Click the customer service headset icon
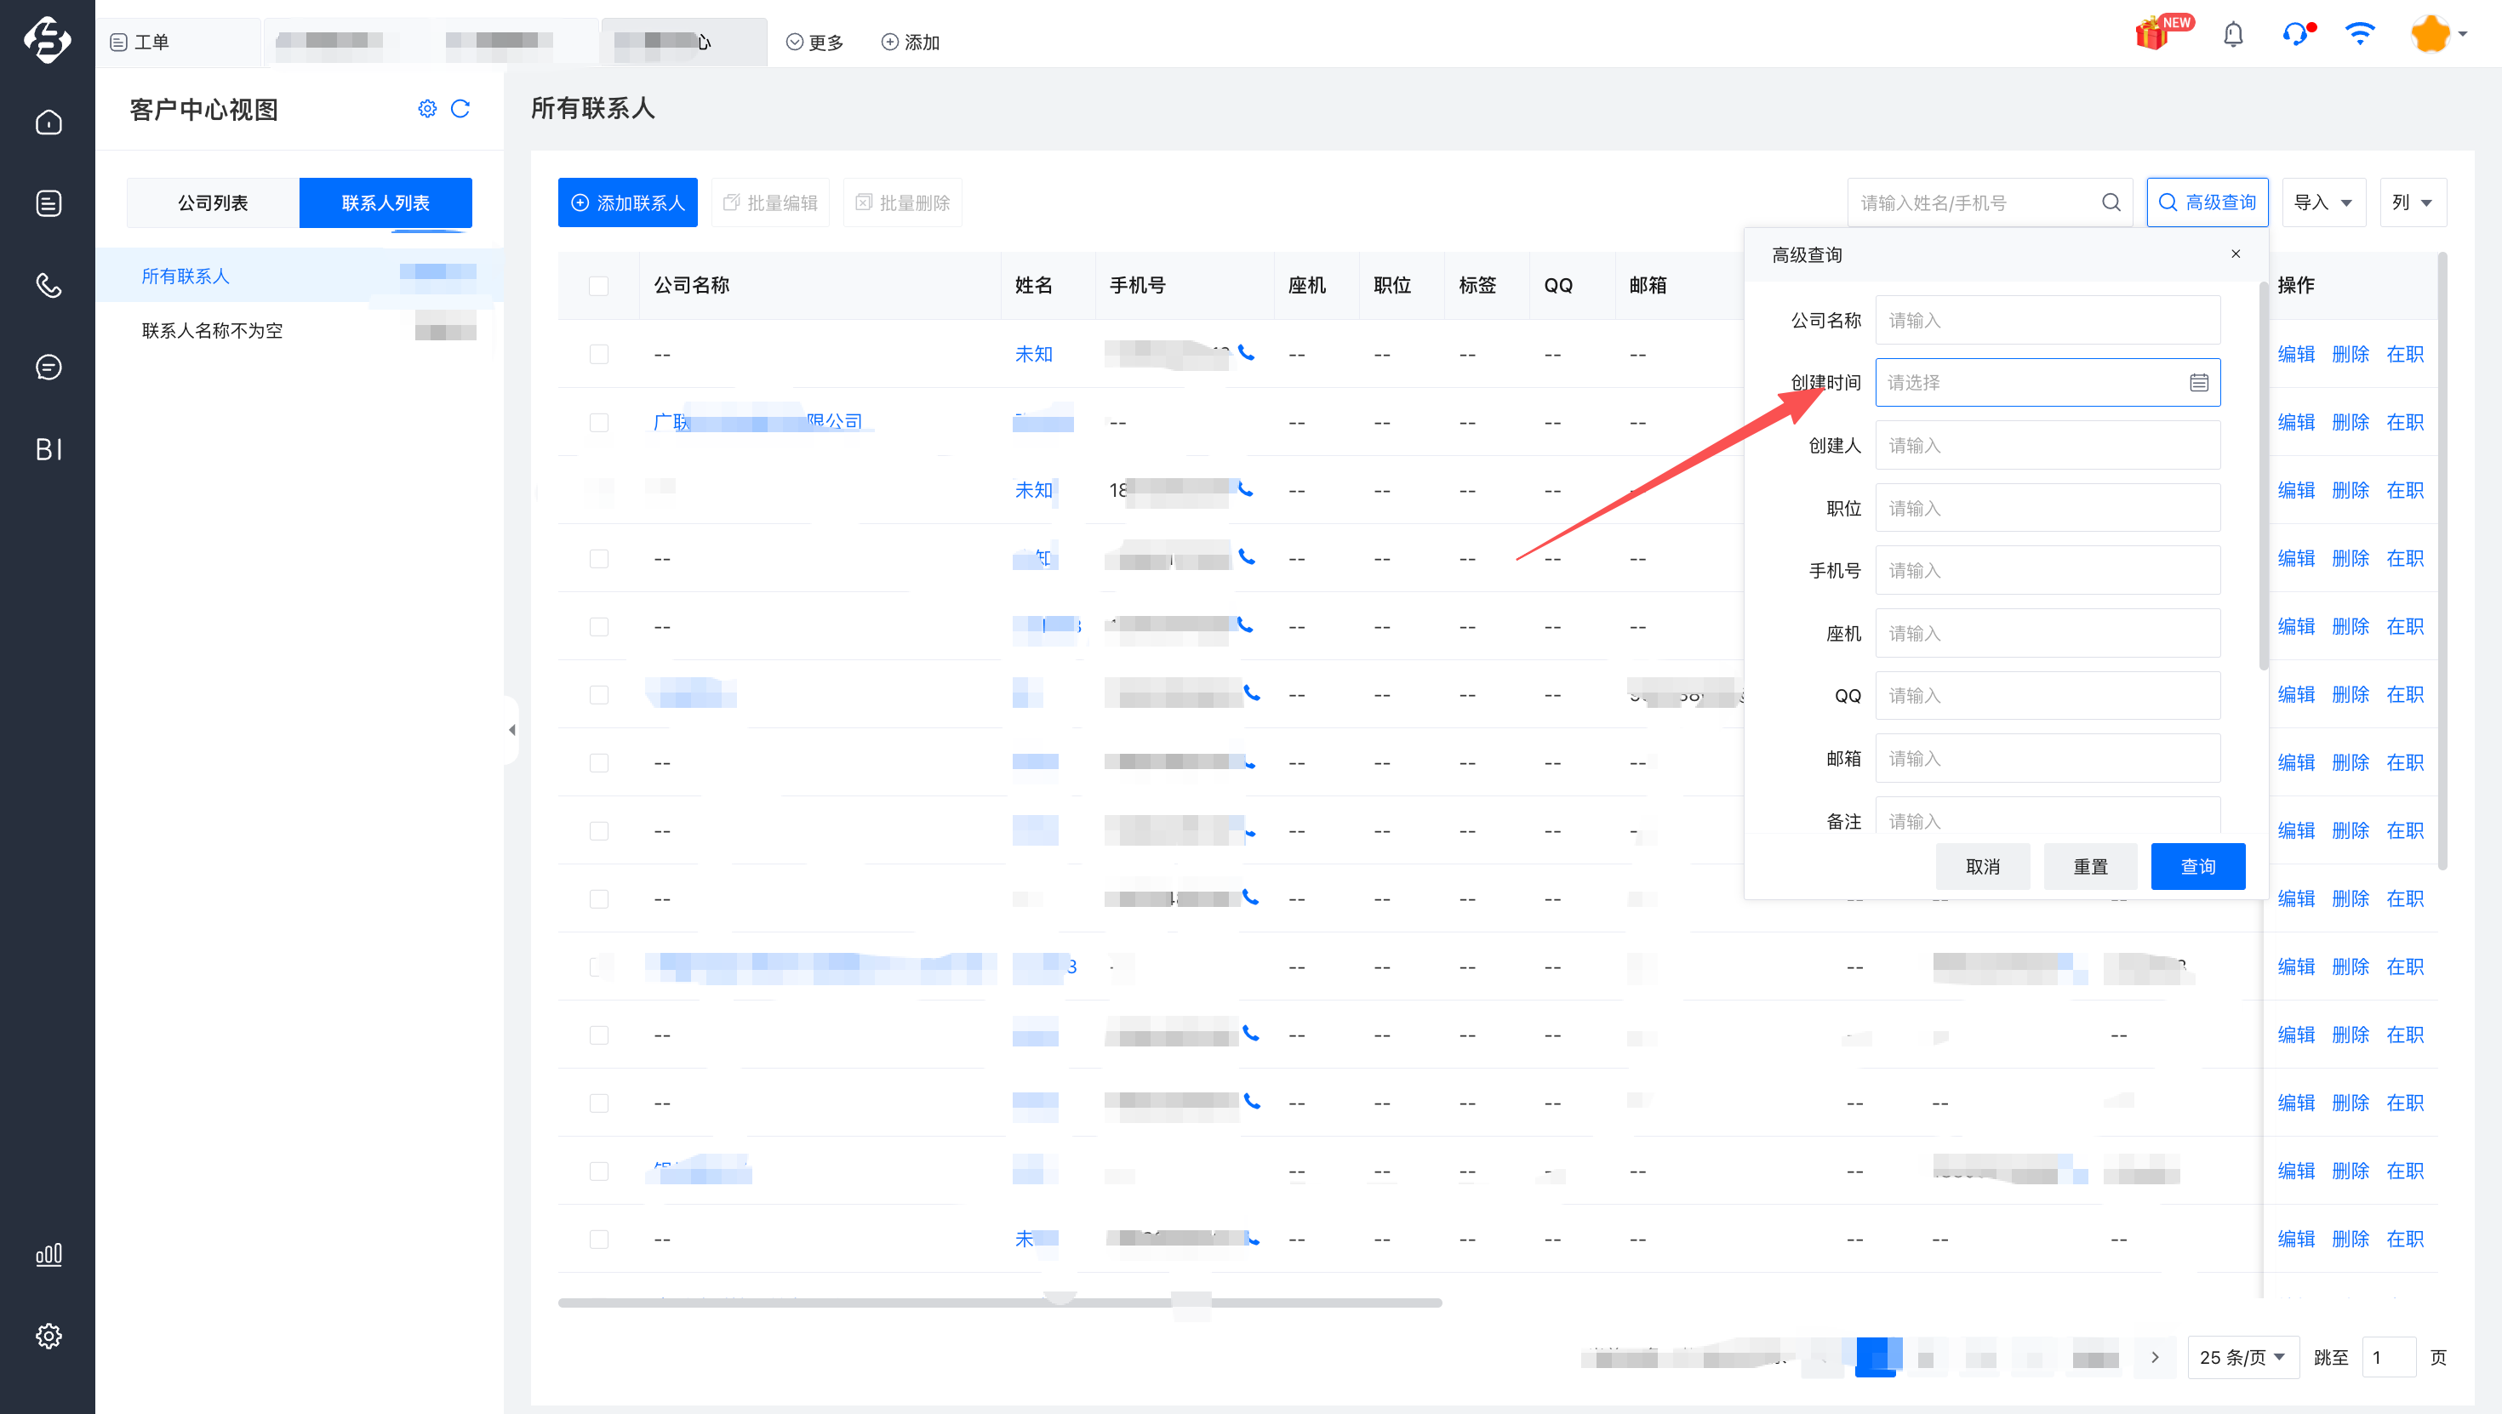The image size is (2502, 1414). 2295,35
